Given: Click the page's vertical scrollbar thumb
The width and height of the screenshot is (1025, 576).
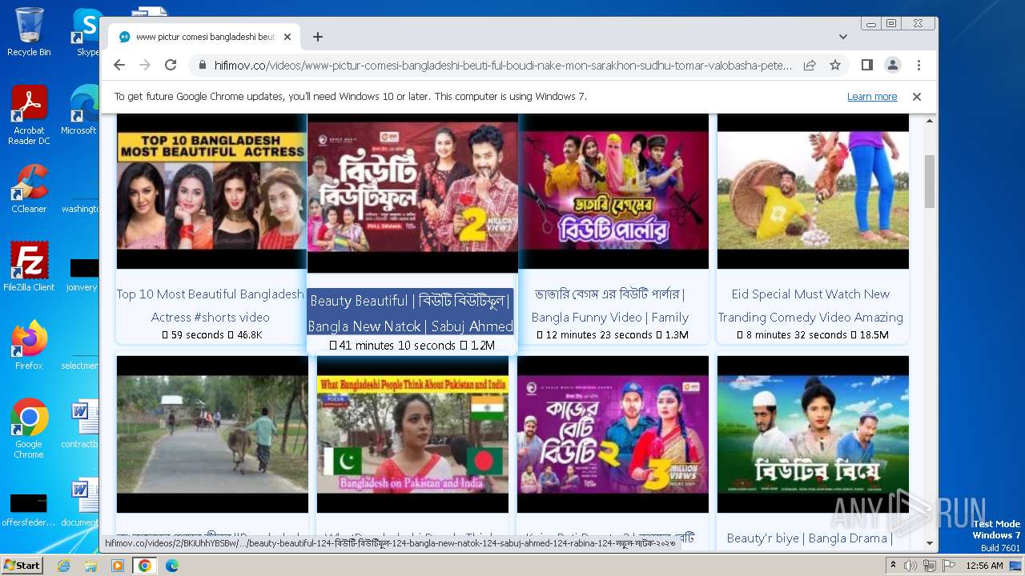Looking at the screenshot, I should [x=930, y=181].
